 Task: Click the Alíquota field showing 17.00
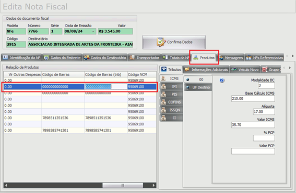[264, 112]
